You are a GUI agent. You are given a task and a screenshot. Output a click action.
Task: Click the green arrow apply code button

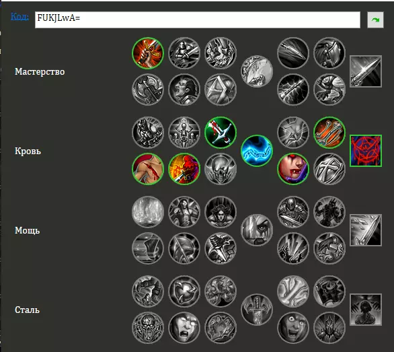pos(375,20)
